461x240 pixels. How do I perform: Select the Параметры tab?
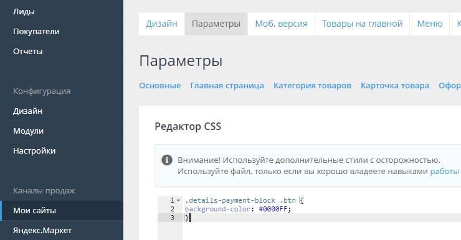(x=216, y=24)
